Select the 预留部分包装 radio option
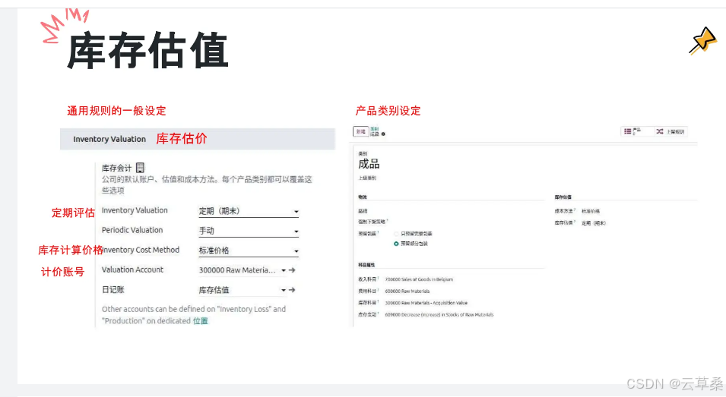Viewport: 726px width, 397px height. (396, 244)
